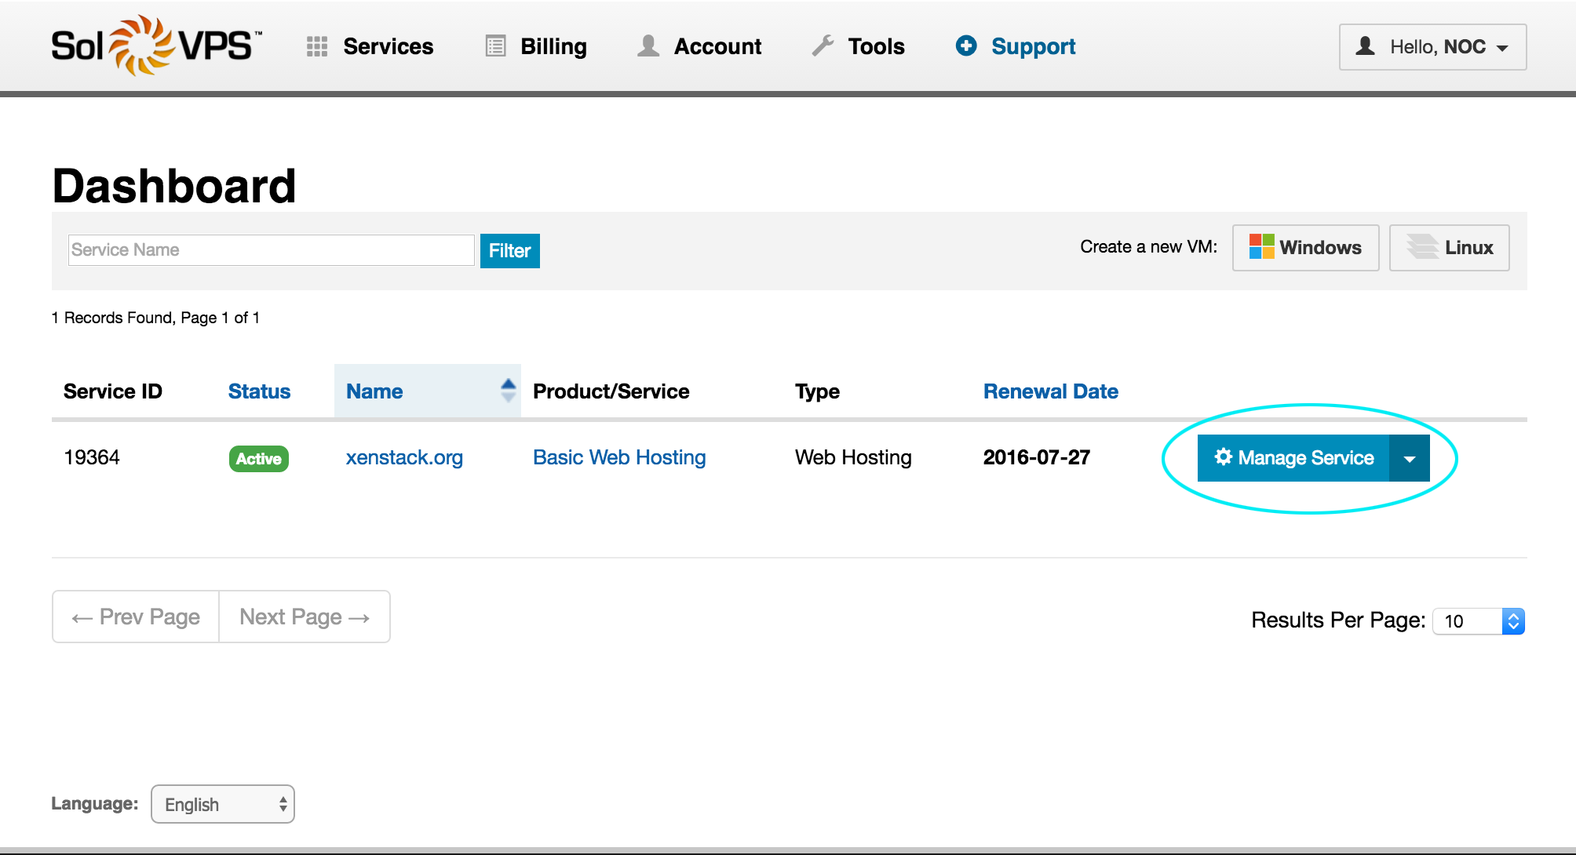Click the Support plus circle icon
1576x855 pixels.
tap(966, 45)
